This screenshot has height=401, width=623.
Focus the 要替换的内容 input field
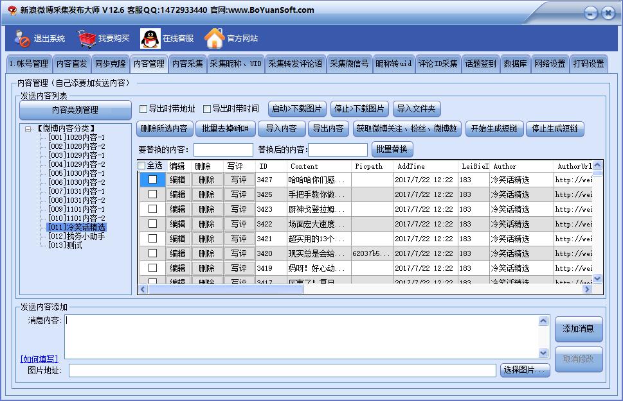coord(223,149)
